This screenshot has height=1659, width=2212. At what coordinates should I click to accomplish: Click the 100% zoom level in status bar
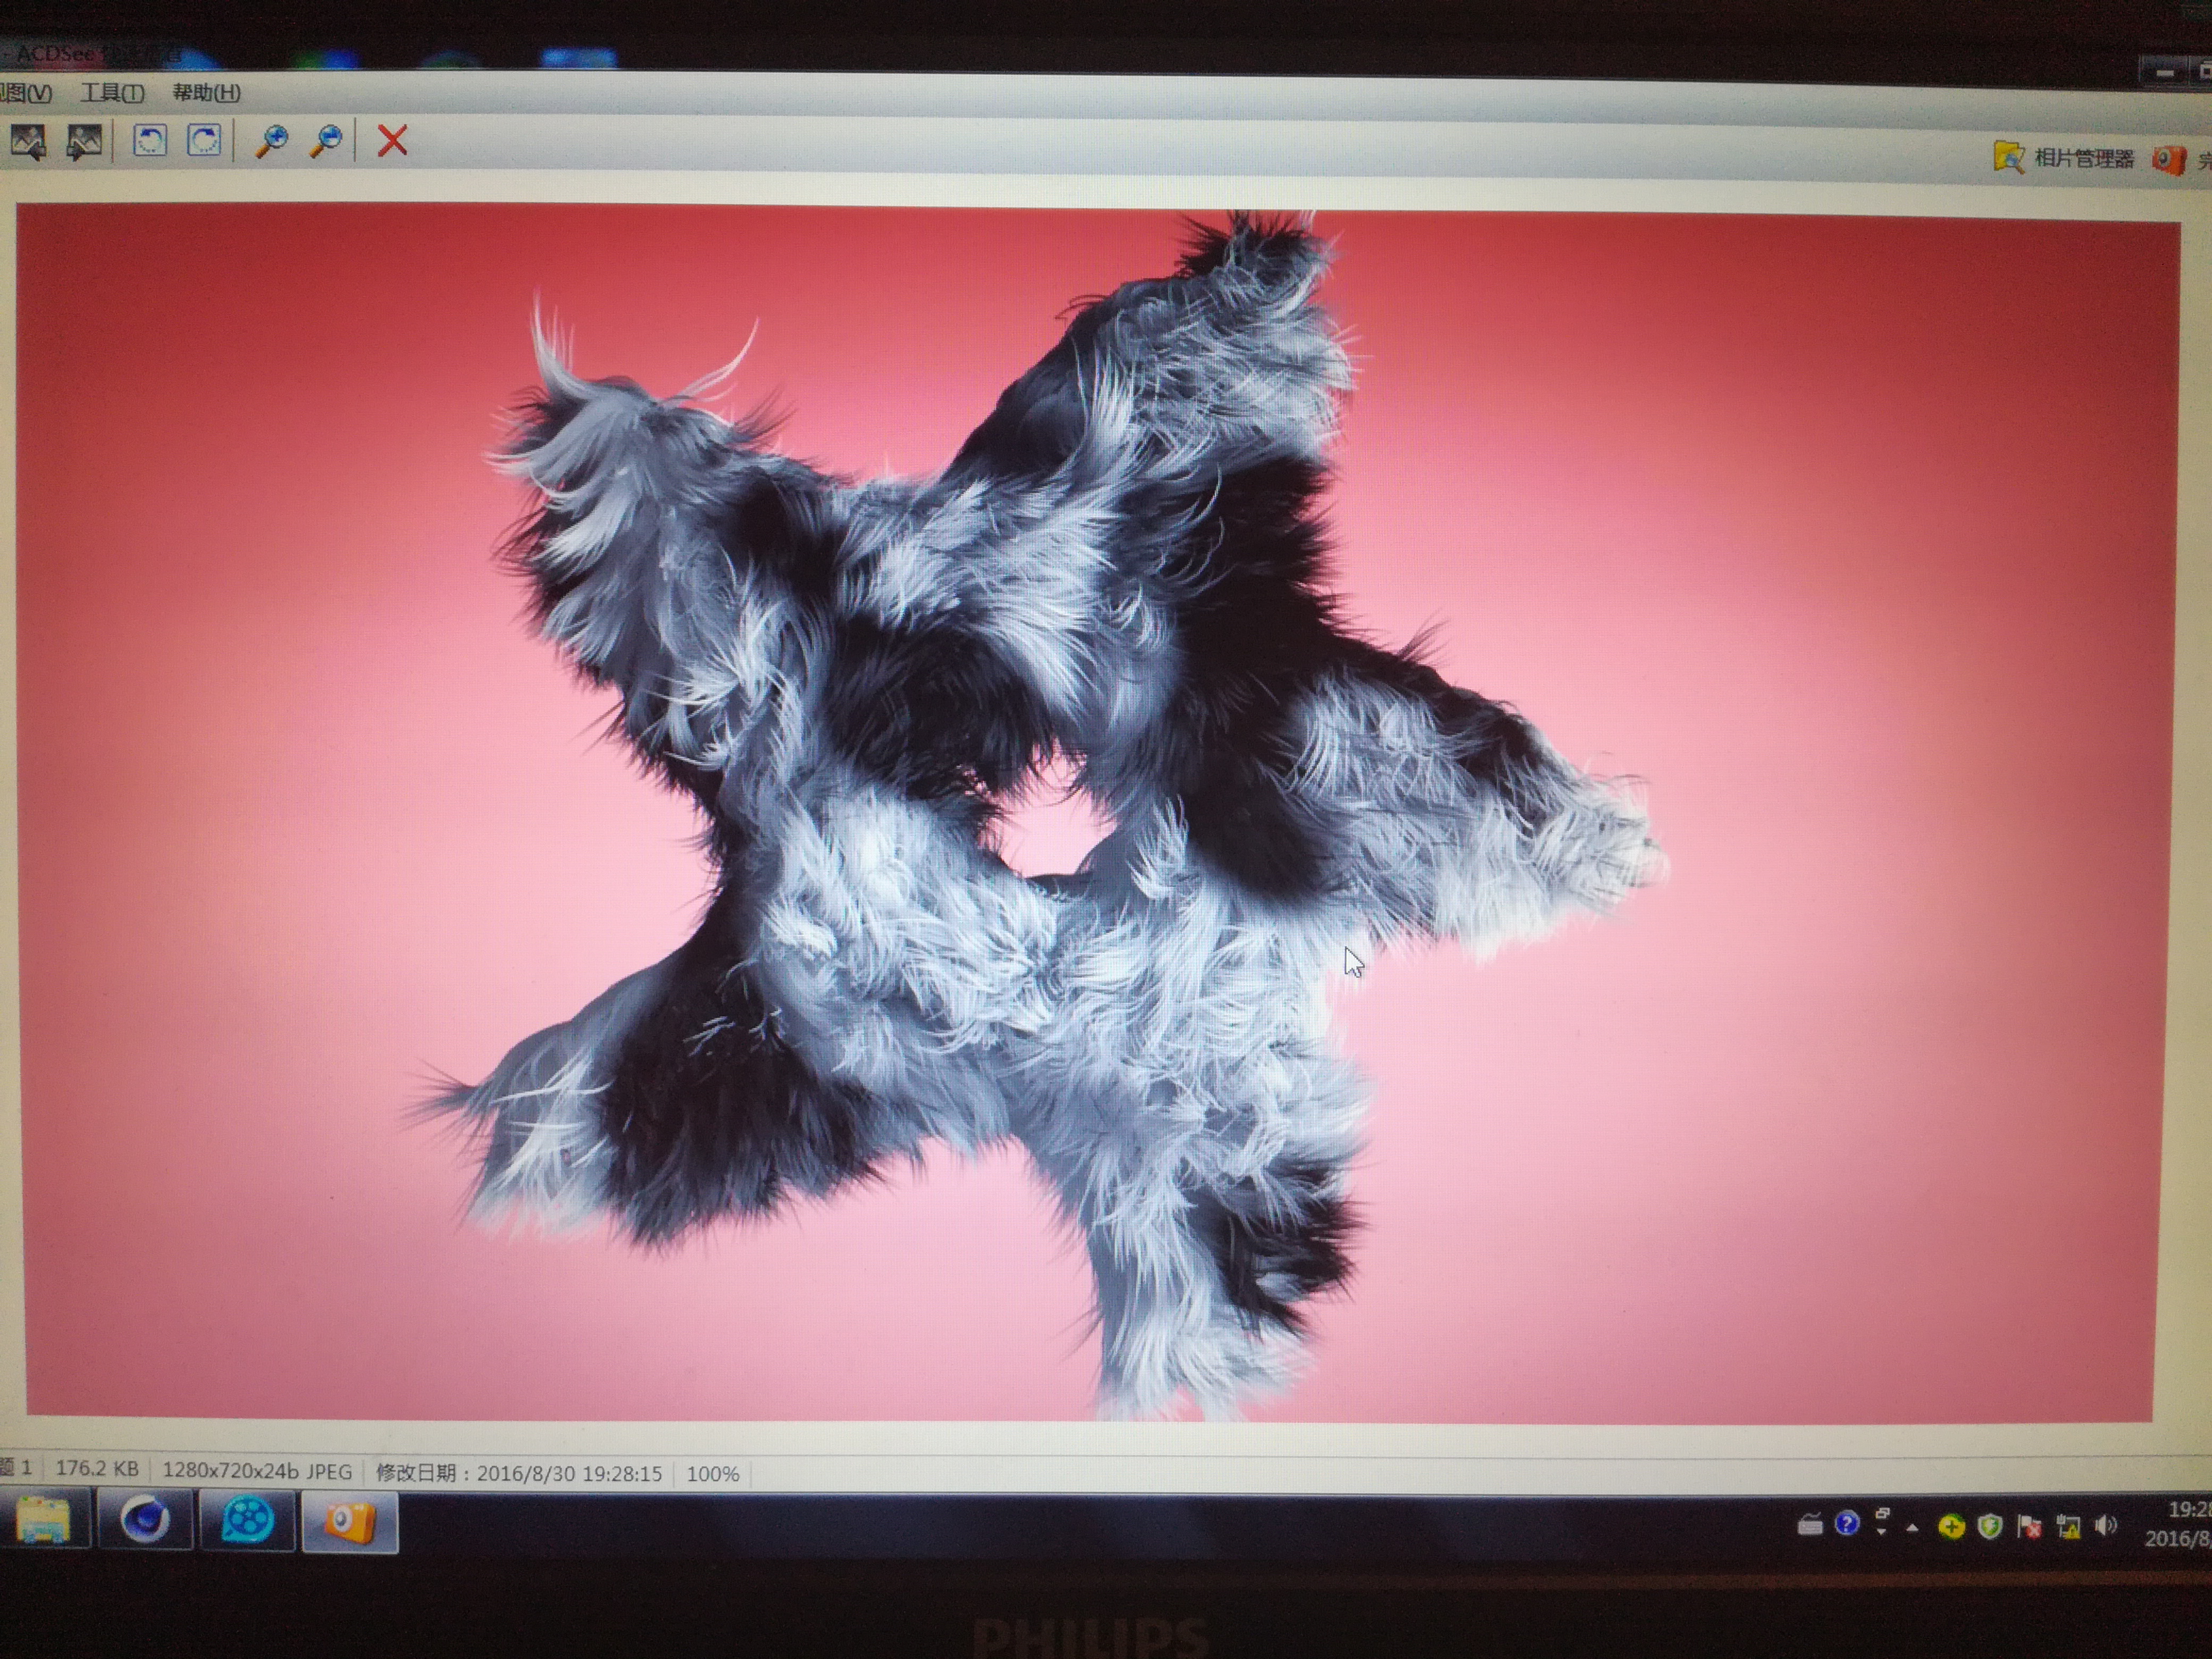pyautogui.click(x=712, y=1474)
